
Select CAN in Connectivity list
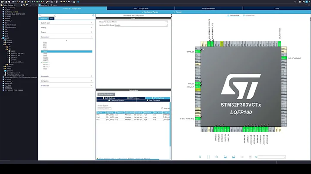click(45, 43)
